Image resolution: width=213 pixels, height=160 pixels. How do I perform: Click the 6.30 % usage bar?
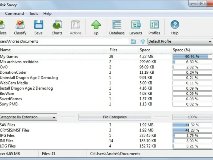point(192,62)
